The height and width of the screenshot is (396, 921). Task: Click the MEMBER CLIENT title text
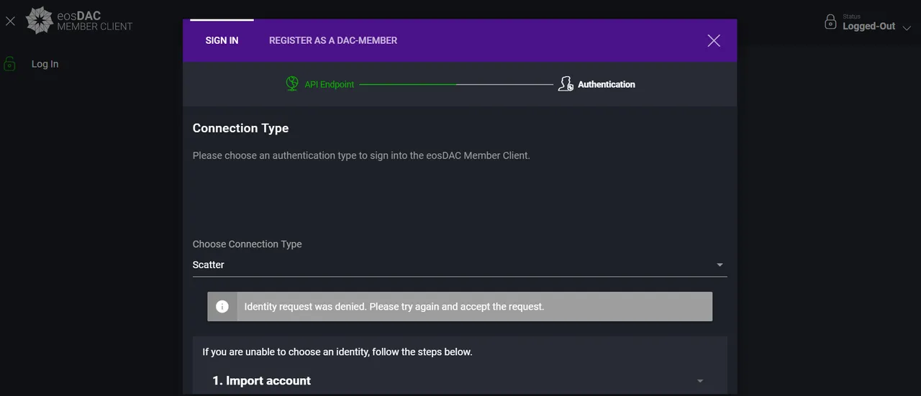pyautogui.click(x=95, y=27)
